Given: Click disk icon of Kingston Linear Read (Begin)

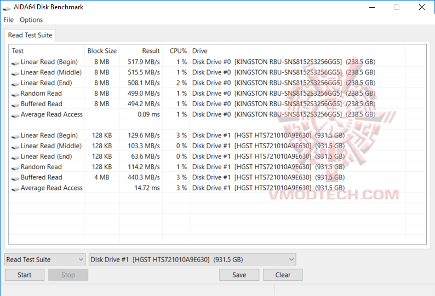Looking at the screenshot, I should tap(15, 62).
